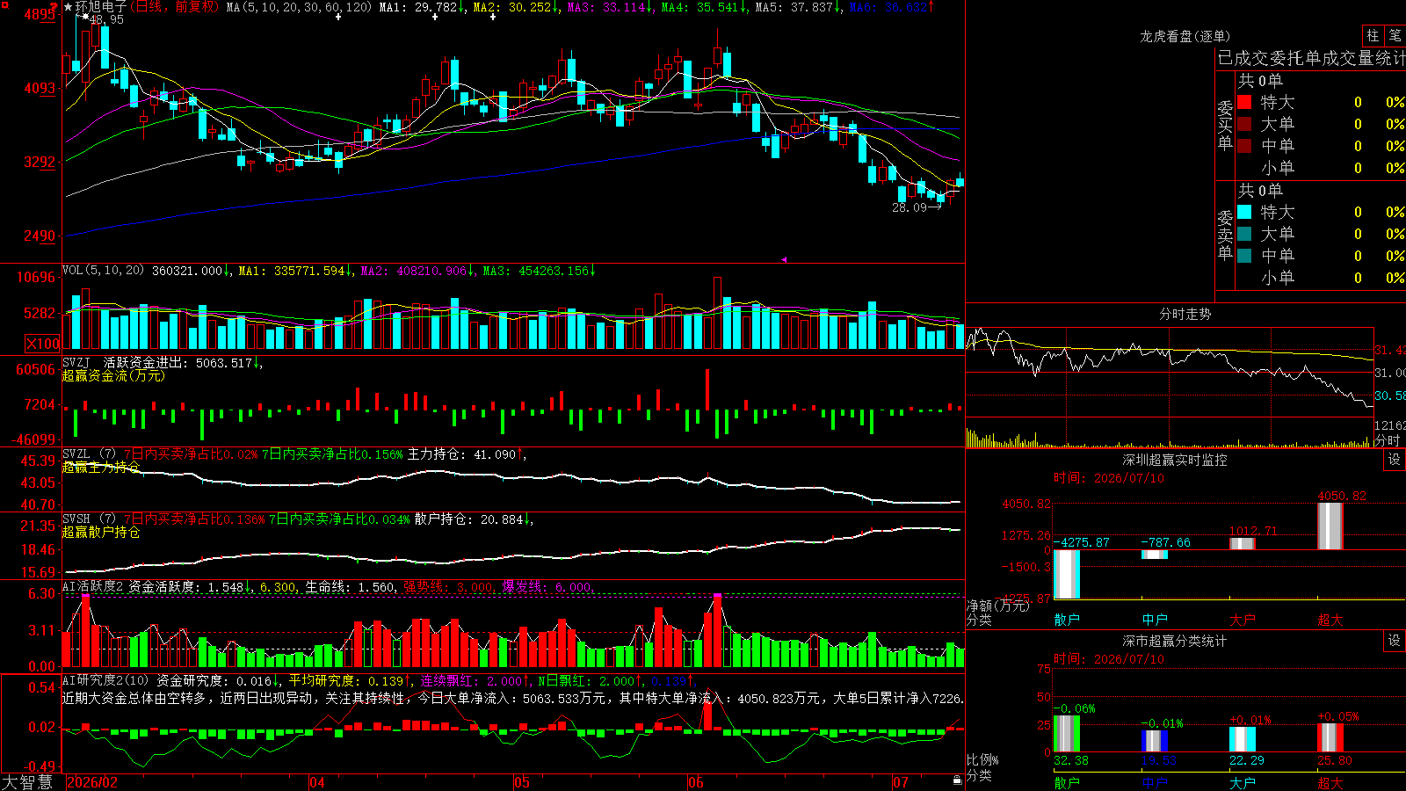Image resolution: width=1406 pixels, height=791 pixels.
Task: Click the X100 volume scale box
Action: coord(43,344)
